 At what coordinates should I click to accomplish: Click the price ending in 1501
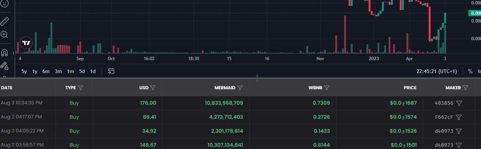click(403, 145)
